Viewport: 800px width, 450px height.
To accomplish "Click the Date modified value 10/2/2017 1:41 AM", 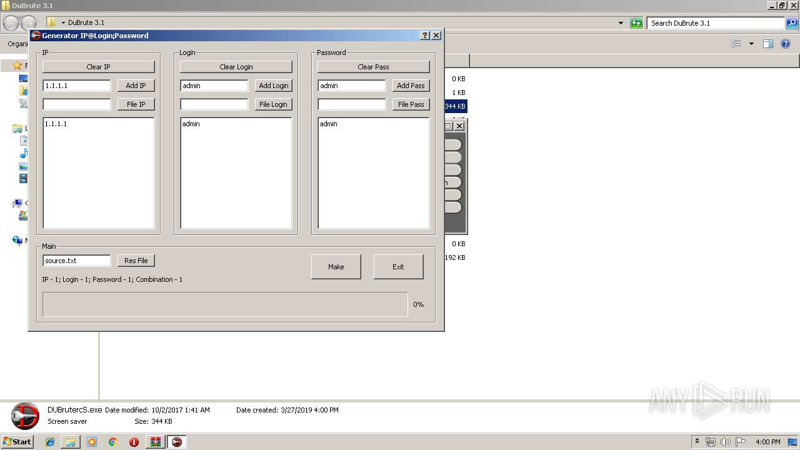I will tap(181, 410).
